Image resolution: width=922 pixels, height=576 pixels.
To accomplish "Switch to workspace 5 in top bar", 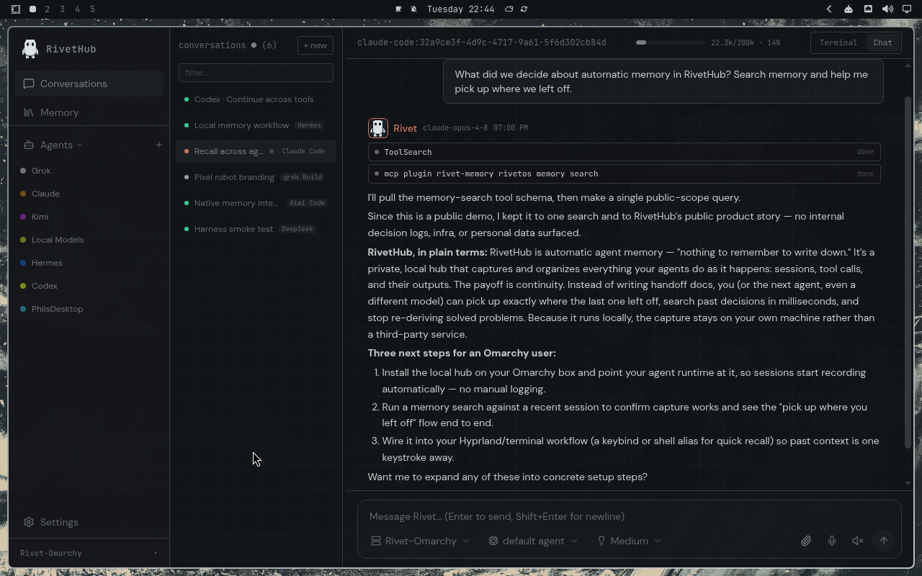I will coord(93,9).
